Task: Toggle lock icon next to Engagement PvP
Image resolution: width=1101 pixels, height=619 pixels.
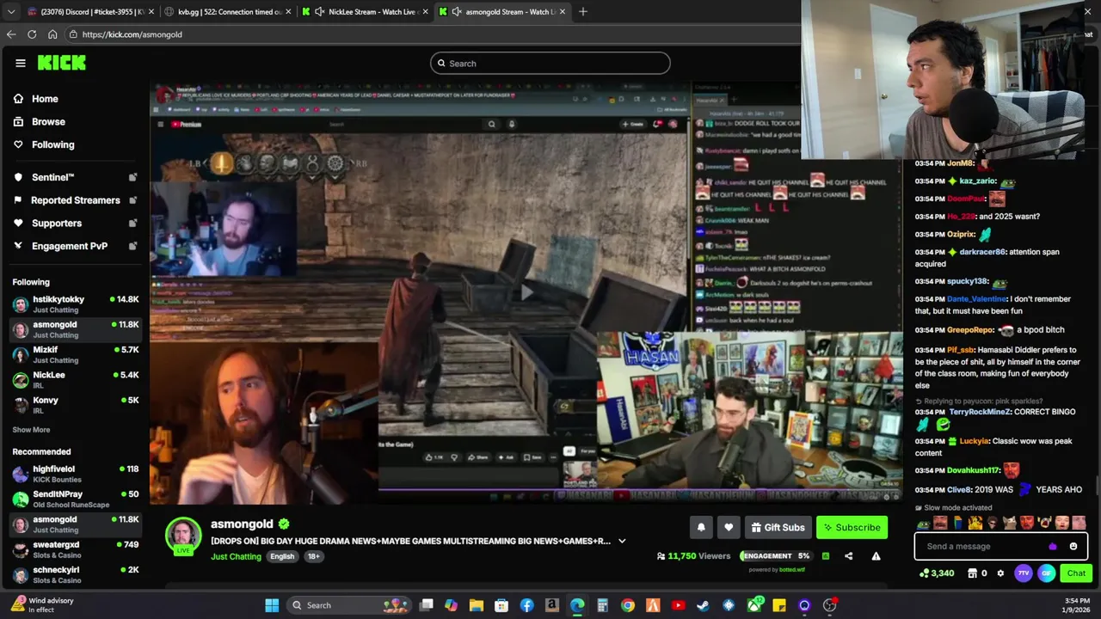Action: click(x=132, y=246)
